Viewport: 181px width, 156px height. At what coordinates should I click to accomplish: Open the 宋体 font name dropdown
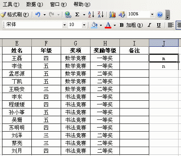coord(64,25)
